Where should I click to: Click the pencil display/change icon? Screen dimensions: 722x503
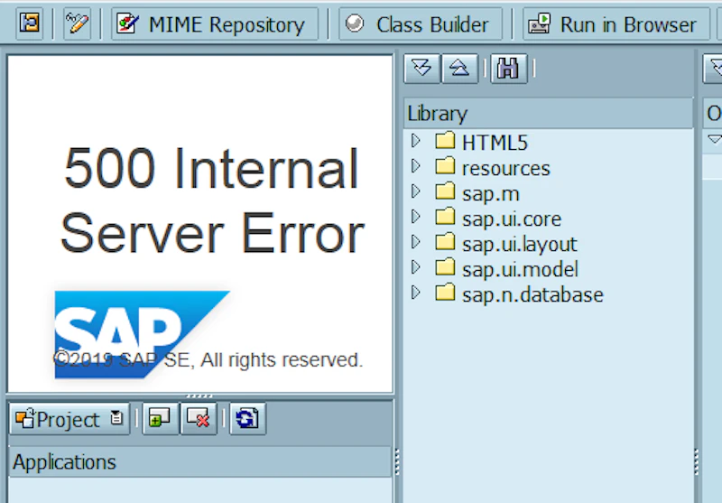77,23
